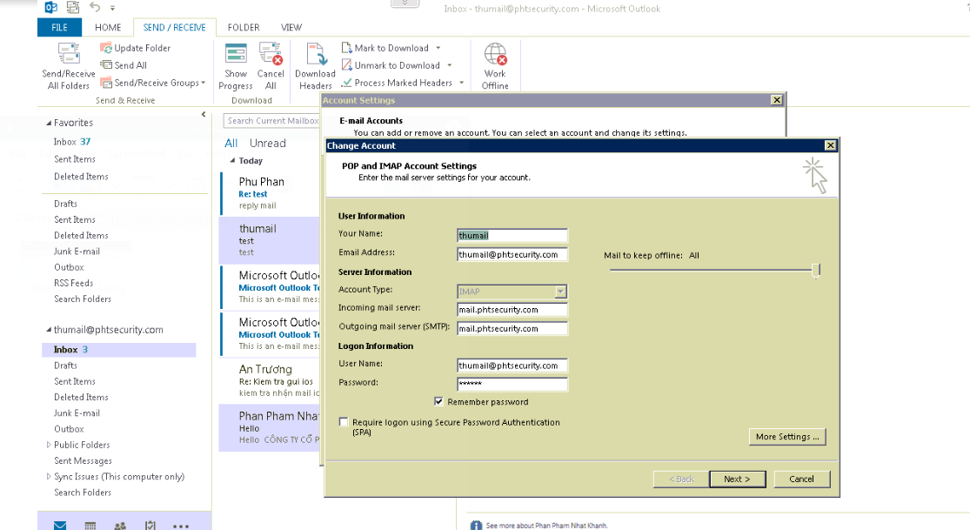Open the RSS Feeds folder
The width and height of the screenshot is (970, 530).
click(x=74, y=283)
